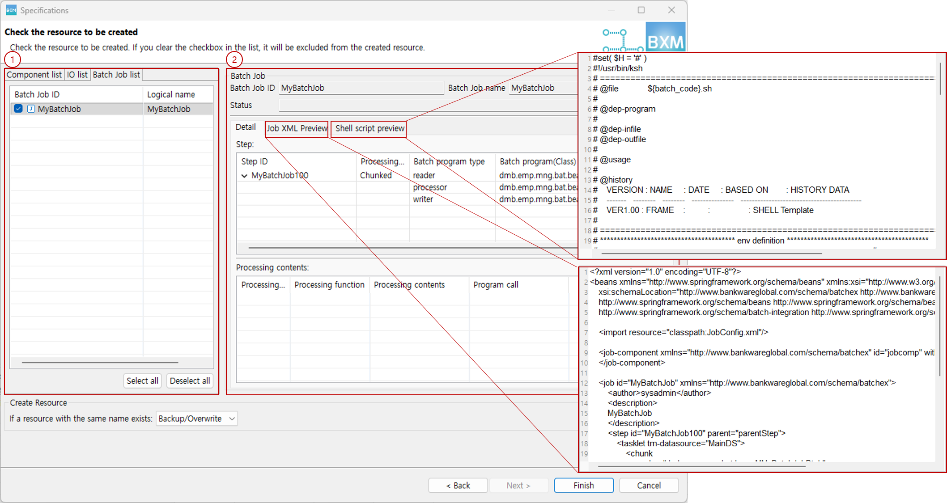This screenshot has height=503, width=947.
Task: Open the Shell script preview tab
Action: pyautogui.click(x=368, y=128)
